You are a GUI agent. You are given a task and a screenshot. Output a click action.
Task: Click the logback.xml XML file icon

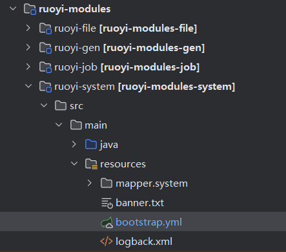107,241
